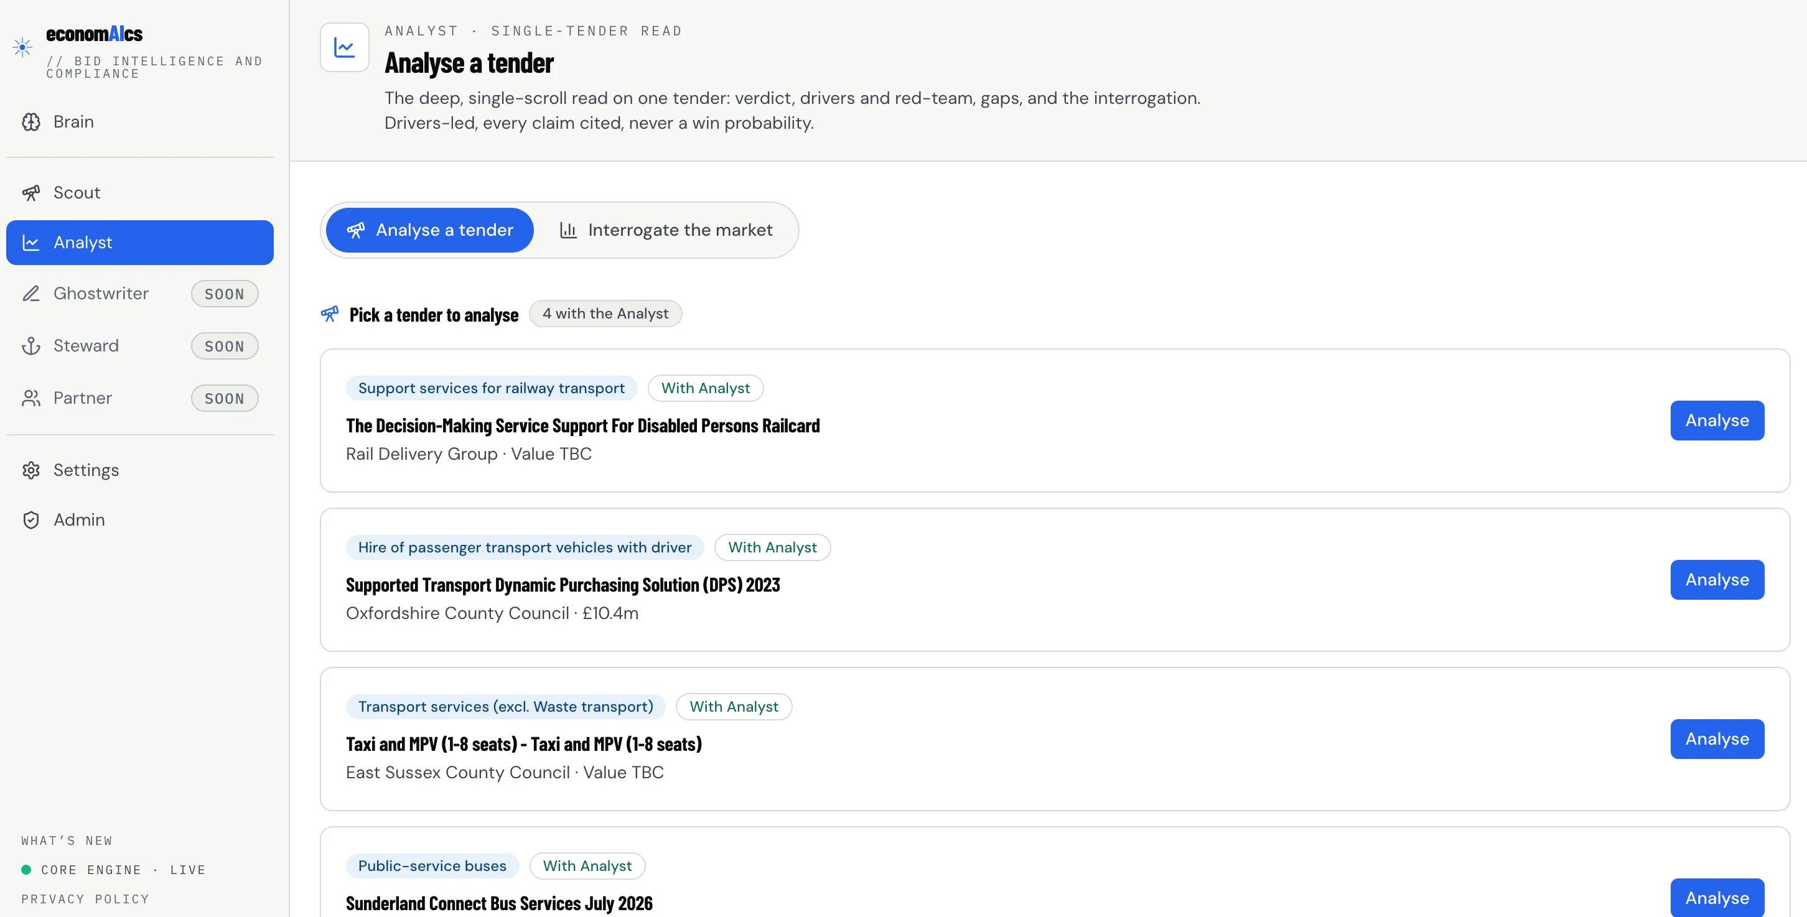Click 'Rail Delivery Group · Value TBC' text

tap(469, 454)
